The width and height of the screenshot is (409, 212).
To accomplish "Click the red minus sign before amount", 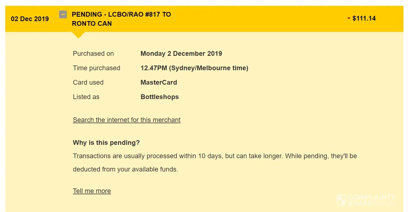I will click(x=349, y=18).
